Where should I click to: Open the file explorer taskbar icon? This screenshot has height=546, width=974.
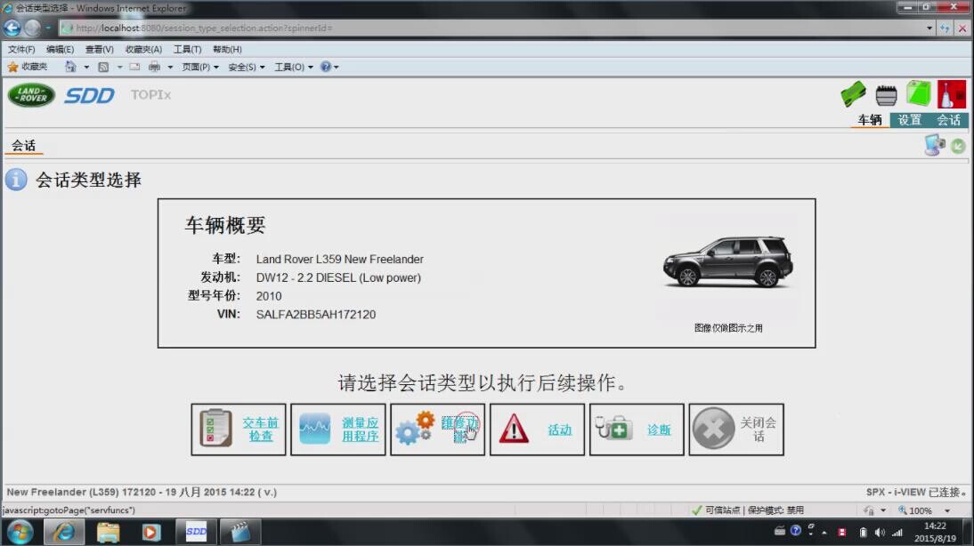pyautogui.click(x=108, y=533)
